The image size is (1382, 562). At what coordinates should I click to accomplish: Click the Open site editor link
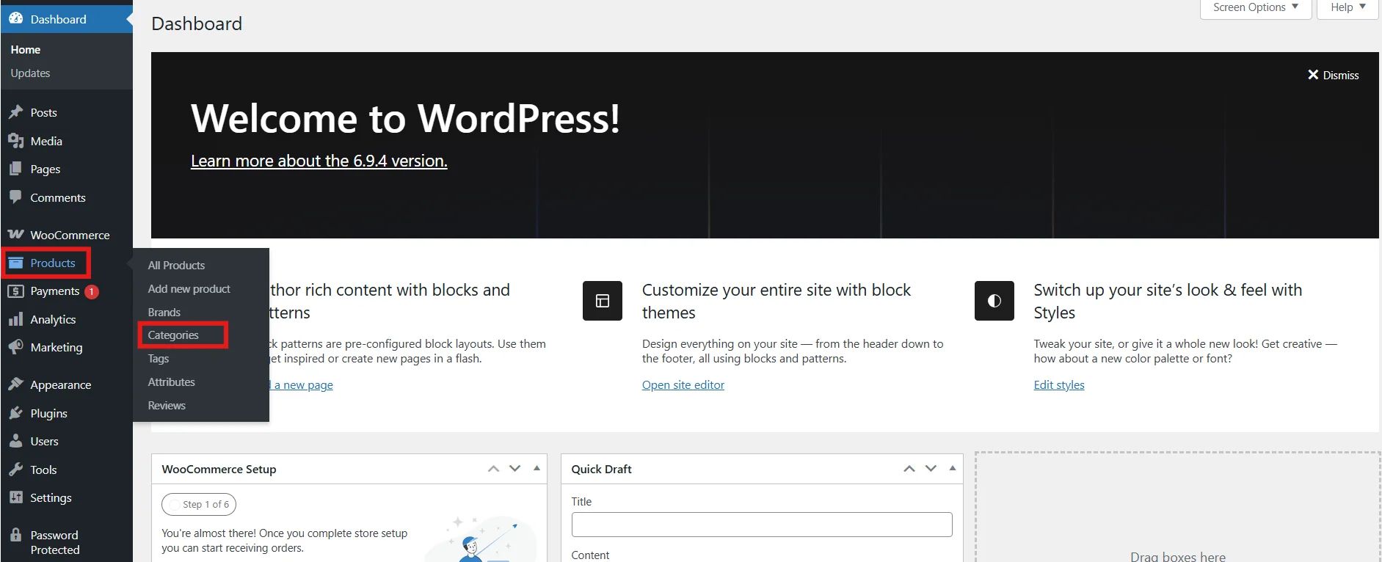[x=683, y=385]
